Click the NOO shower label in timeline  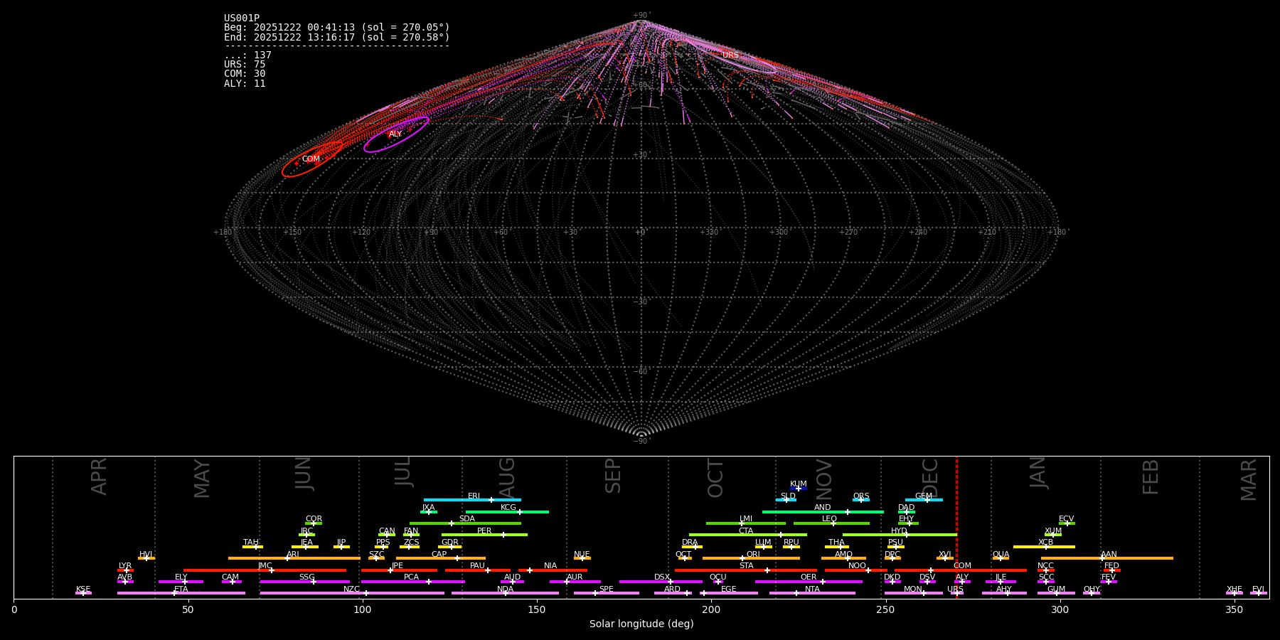tap(858, 566)
